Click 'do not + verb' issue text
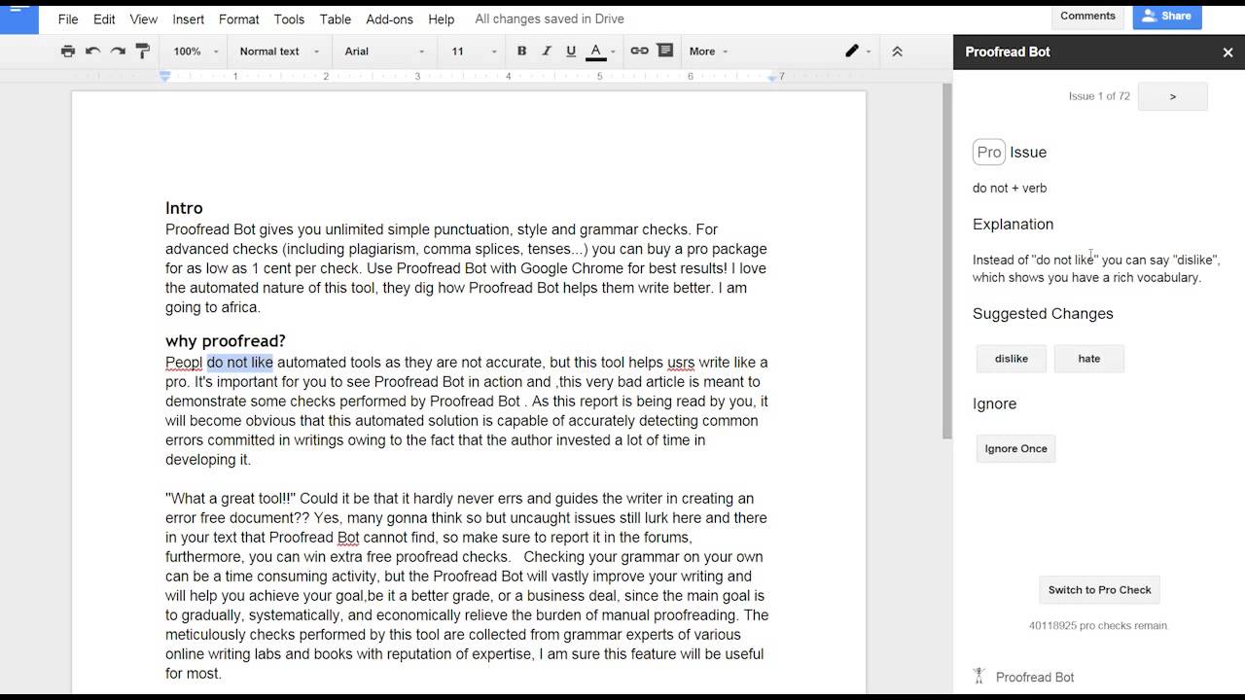Image resolution: width=1245 pixels, height=700 pixels. pos(1010,189)
